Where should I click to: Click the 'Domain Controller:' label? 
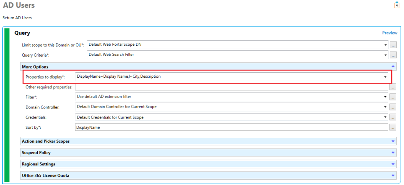click(42, 107)
